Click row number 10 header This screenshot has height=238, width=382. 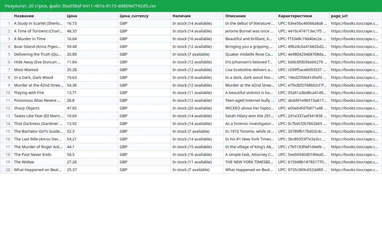(x=6, y=93)
